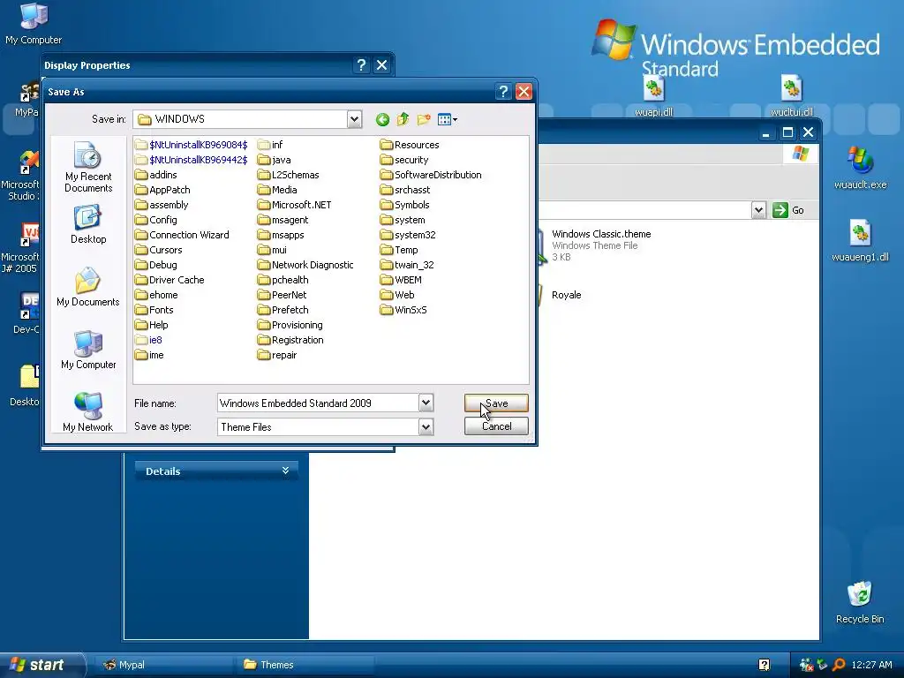Screen dimensions: 904x678
Task: Expand the File name dropdown arrow
Action: (x=426, y=403)
